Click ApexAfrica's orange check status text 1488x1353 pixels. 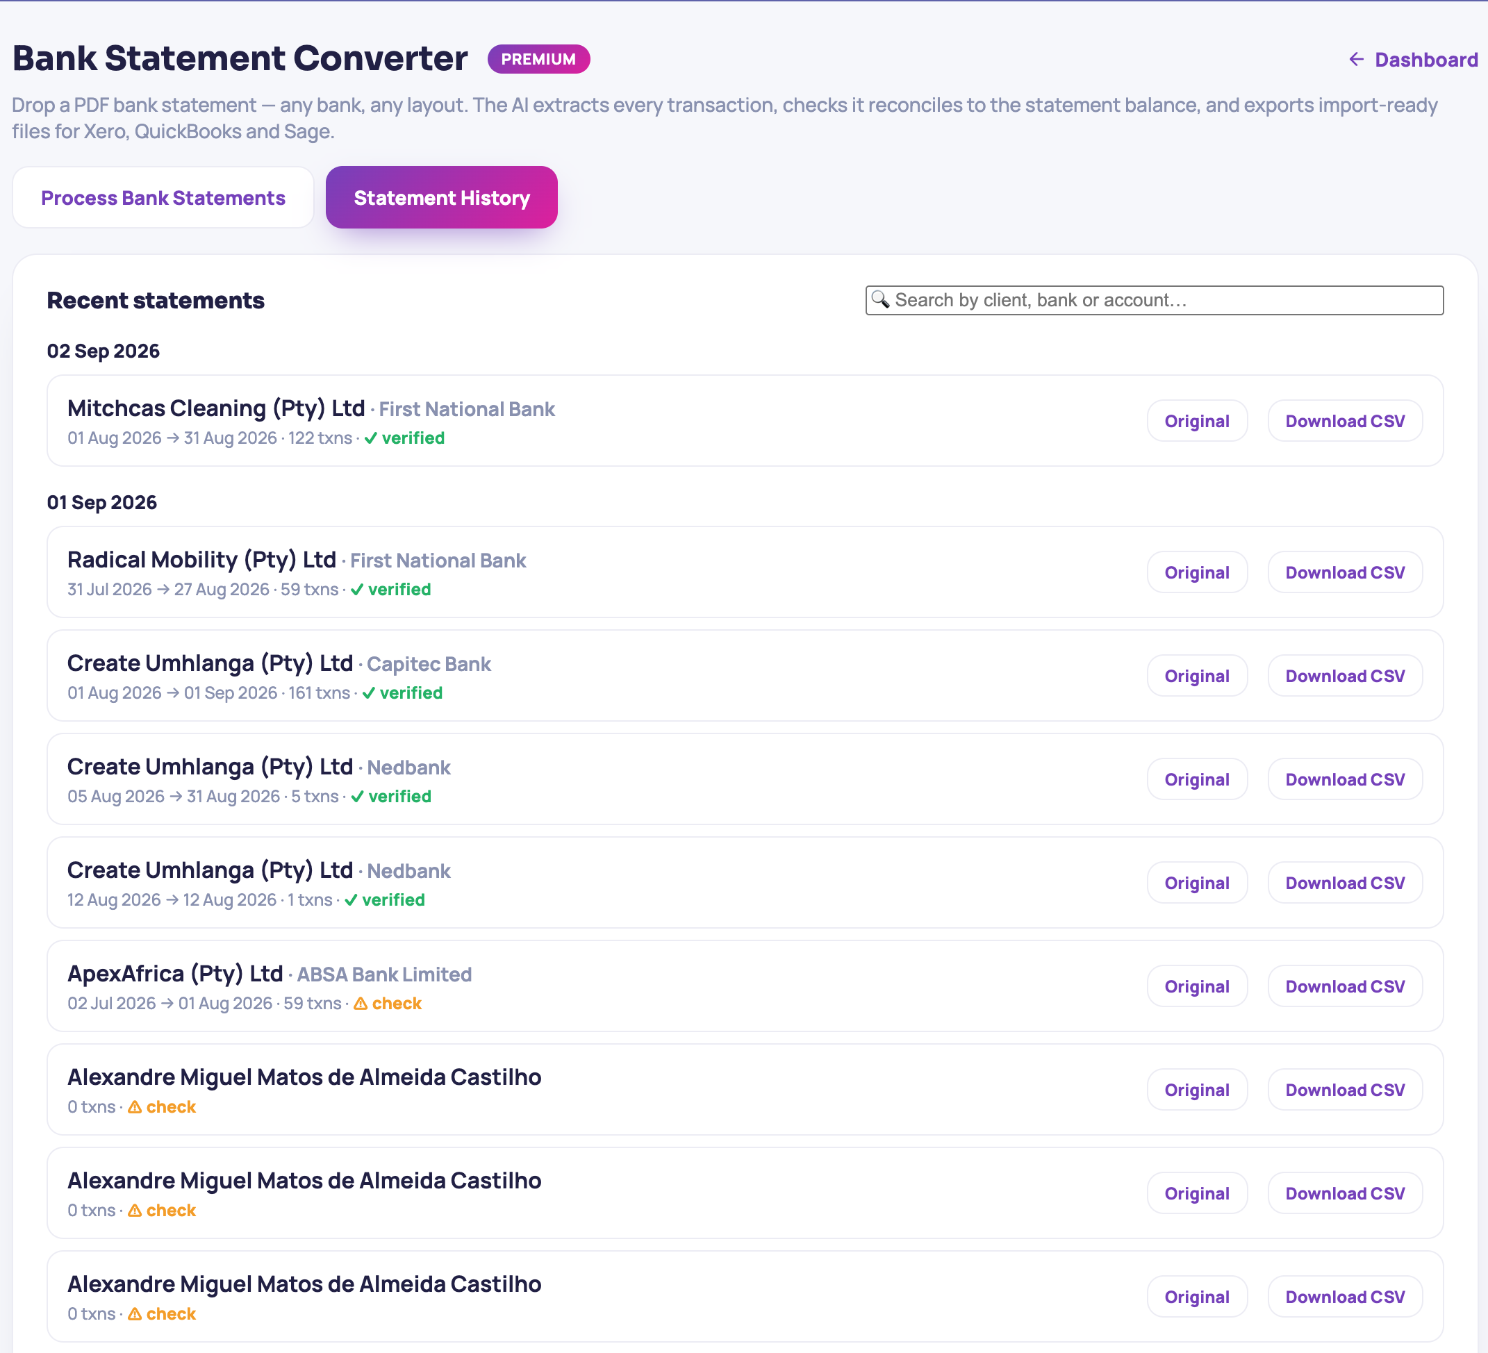[x=397, y=1004]
